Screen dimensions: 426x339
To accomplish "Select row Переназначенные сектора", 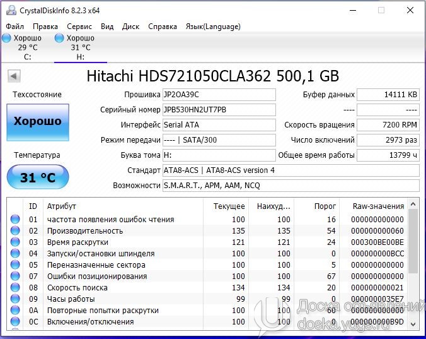I will point(207,265).
